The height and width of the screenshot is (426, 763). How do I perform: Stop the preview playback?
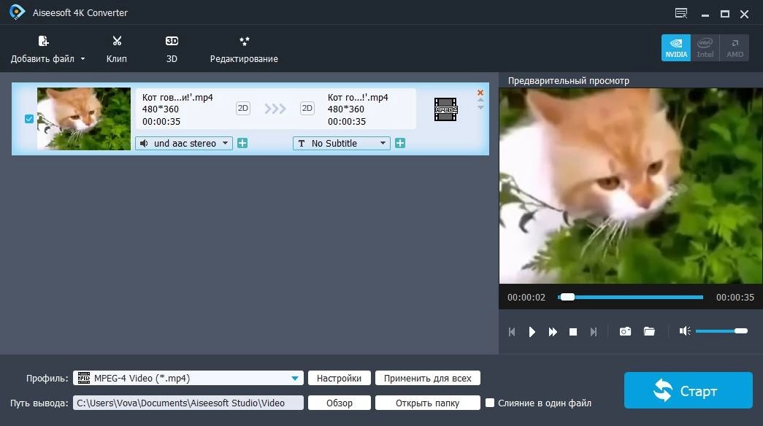573,332
